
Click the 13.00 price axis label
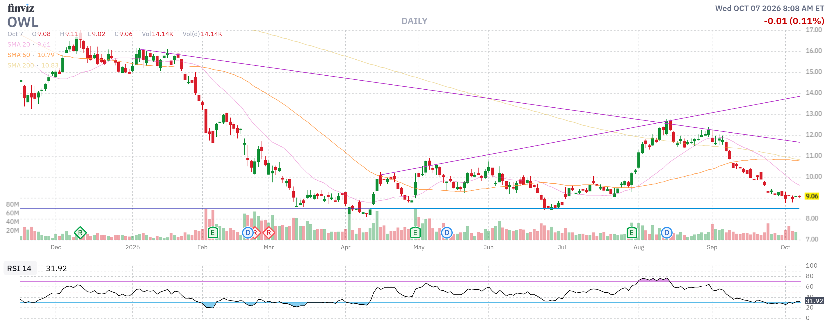click(x=814, y=113)
